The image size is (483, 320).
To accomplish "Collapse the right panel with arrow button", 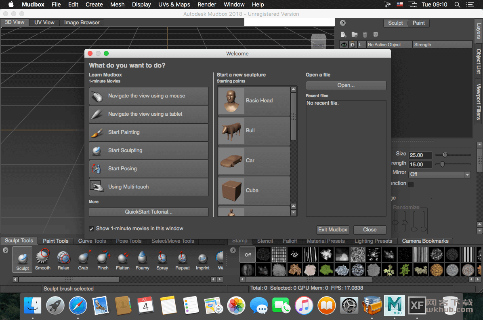I will point(343,23).
